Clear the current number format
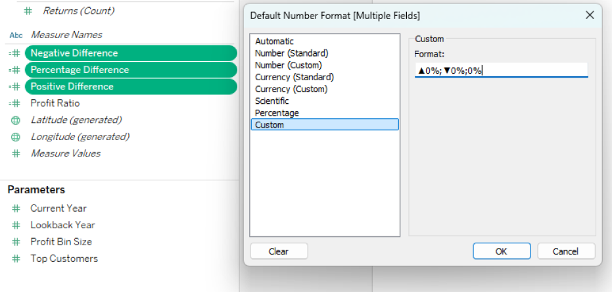 point(279,251)
